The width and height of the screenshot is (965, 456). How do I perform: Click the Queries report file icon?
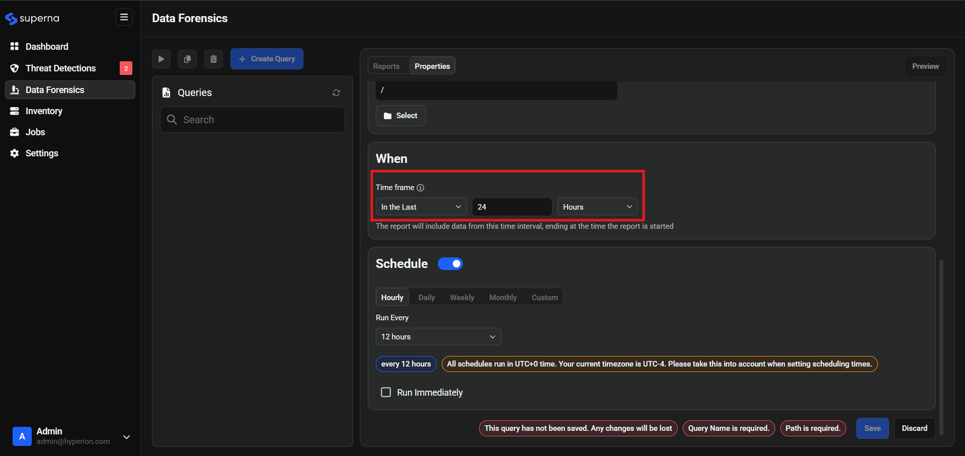pyautogui.click(x=166, y=93)
